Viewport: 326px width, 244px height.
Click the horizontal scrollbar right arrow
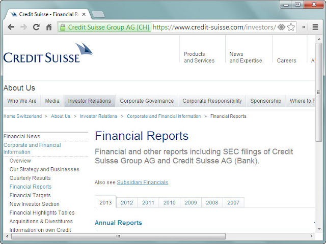click(x=311, y=236)
